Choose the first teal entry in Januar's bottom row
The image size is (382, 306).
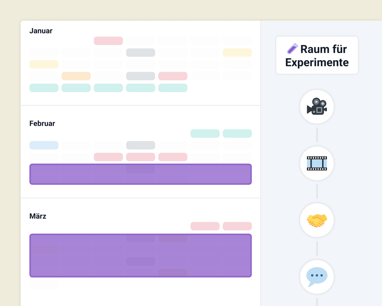point(44,88)
